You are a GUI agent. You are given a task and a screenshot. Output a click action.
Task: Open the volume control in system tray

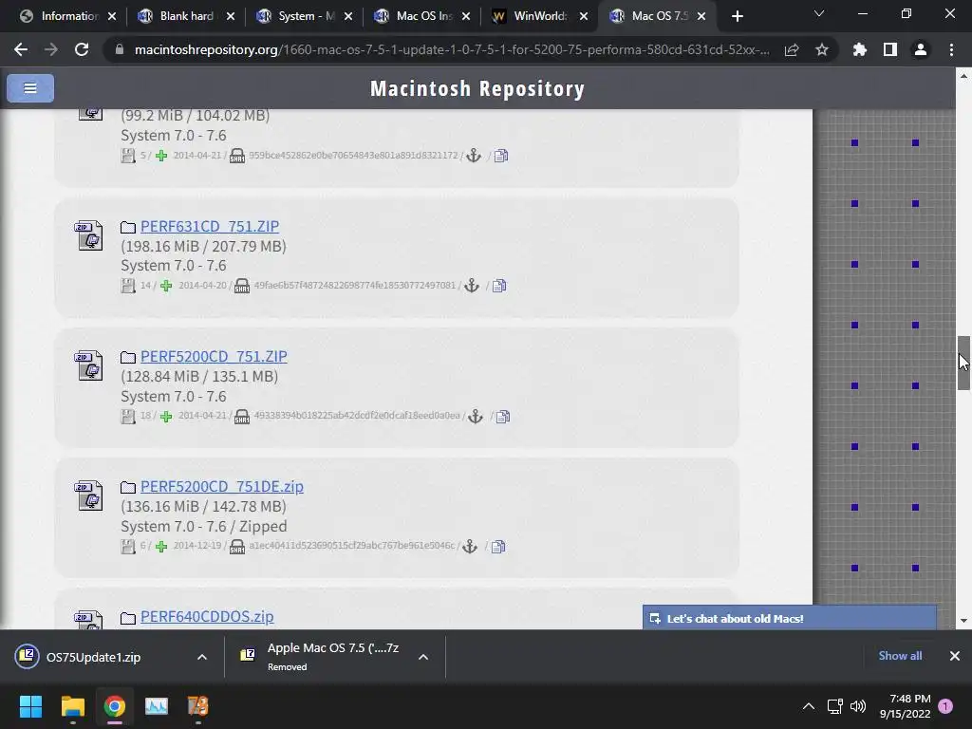click(x=858, y=706)
